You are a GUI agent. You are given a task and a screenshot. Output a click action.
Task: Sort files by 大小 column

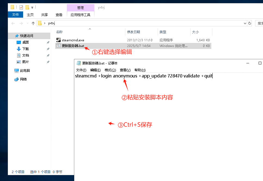coord(195,32)
